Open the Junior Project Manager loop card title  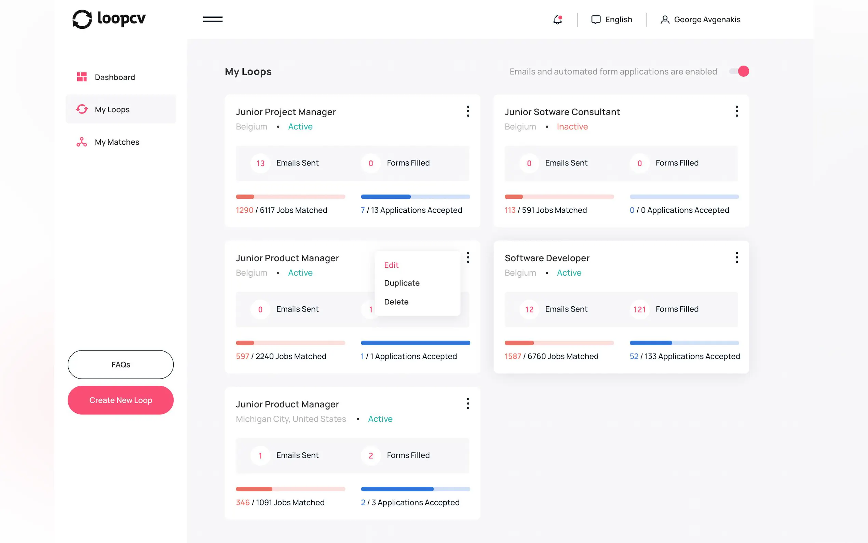click(286, 112)
